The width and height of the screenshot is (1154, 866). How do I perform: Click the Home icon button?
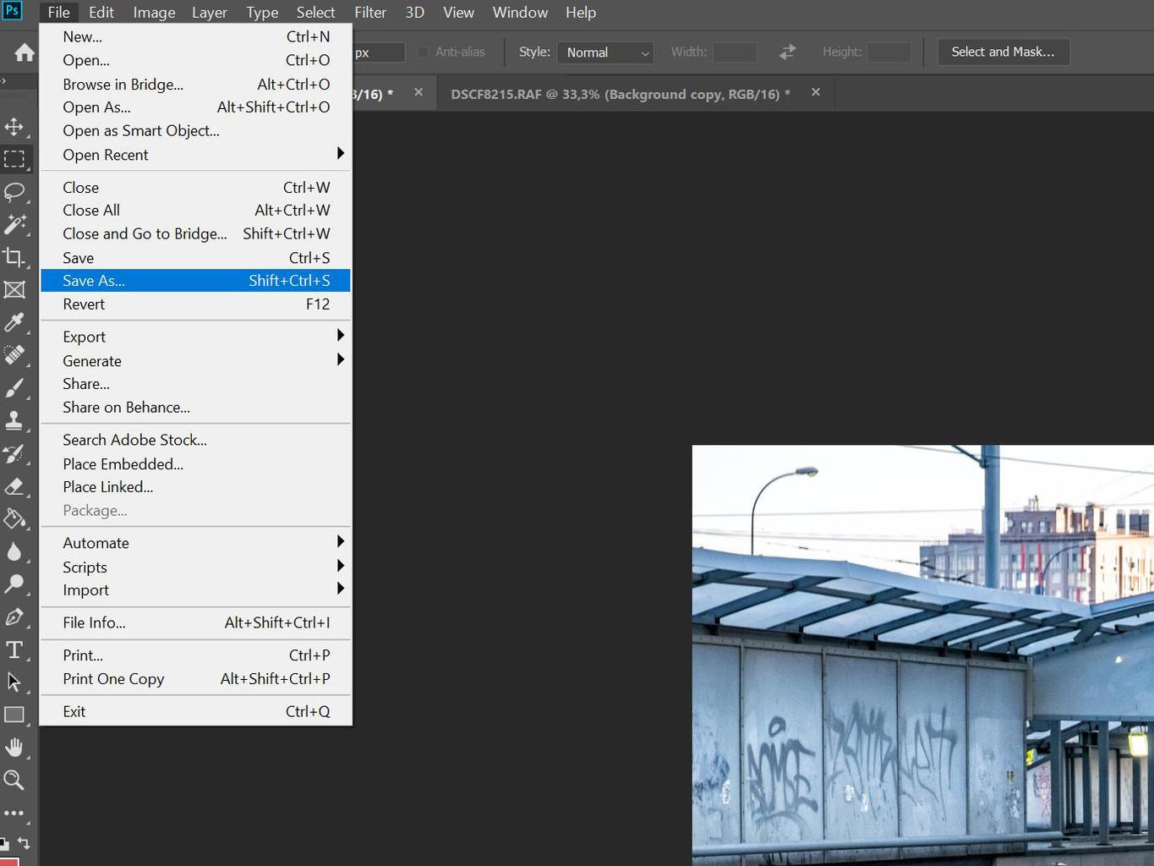tap(25, 52)
